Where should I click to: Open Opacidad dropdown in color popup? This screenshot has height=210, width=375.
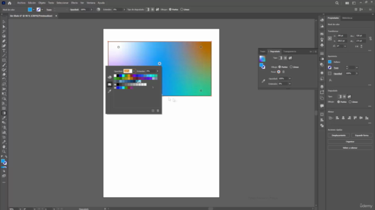coord(134,71)
